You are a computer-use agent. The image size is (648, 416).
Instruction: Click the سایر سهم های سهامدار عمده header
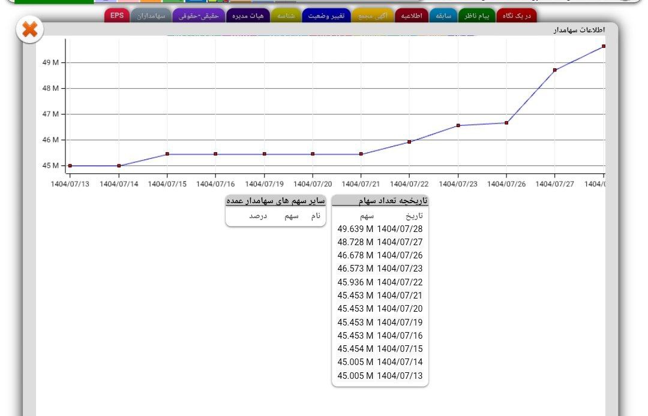pos(275,201)
